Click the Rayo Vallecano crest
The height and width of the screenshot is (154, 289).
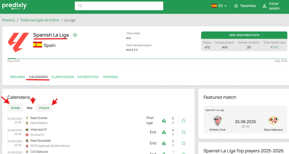coord(273,121)
